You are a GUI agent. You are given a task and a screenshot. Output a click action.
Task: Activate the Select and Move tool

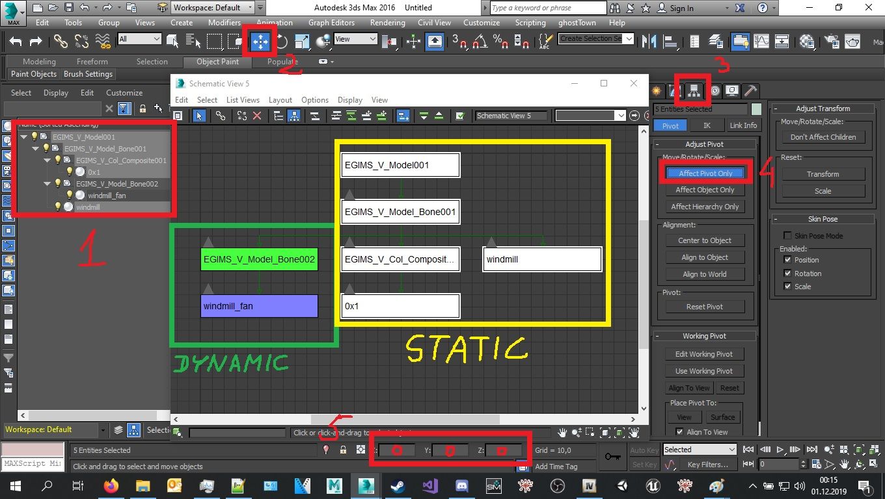tap(260, 41)
